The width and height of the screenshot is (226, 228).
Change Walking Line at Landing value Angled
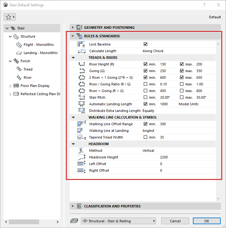click(148, 131)
